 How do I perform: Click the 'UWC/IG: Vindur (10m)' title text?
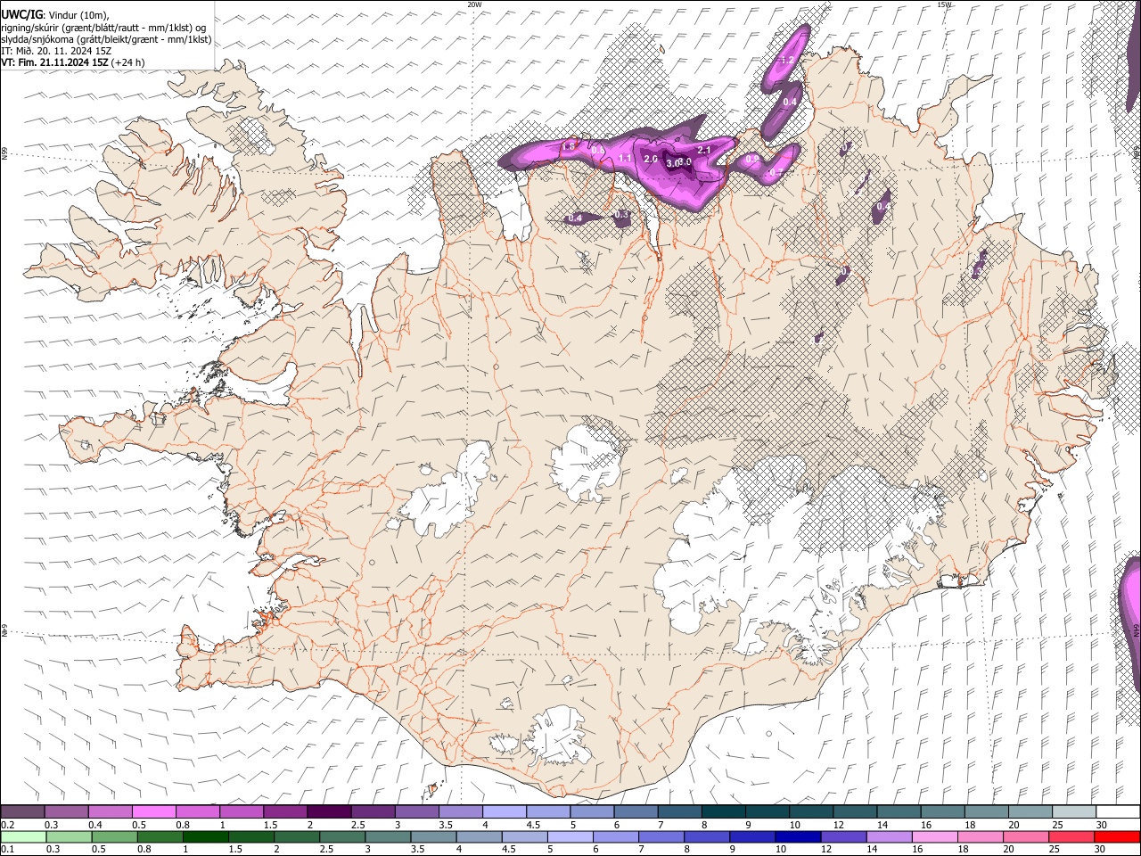coord(54,14)
